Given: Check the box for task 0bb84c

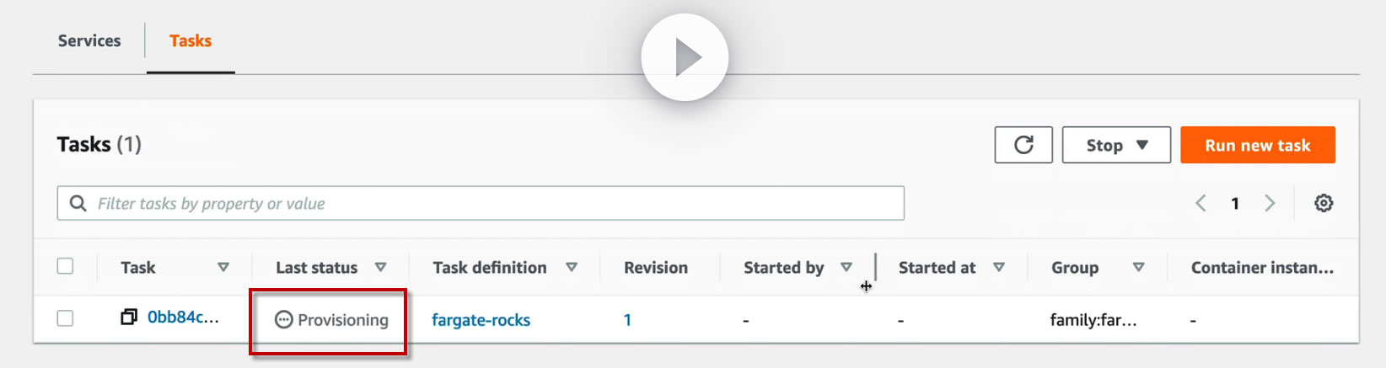Looking at the screenshot, I should (65, 318).
